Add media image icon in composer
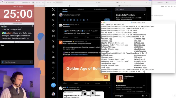Screen dimensions: 176x98 tap(64, 20)
